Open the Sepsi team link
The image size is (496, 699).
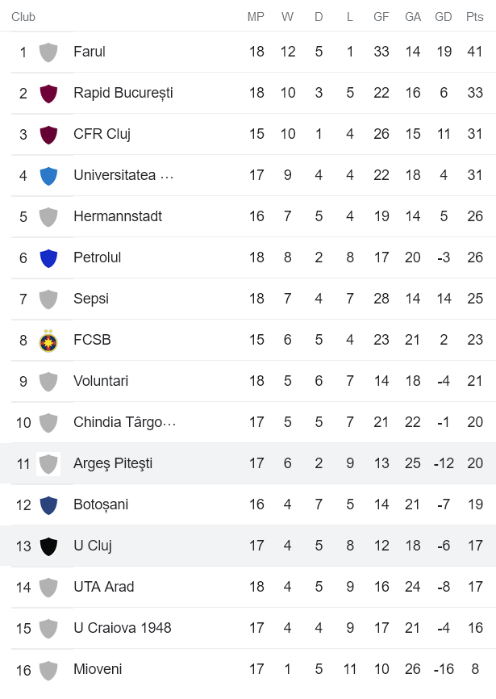(x=91, y=299)
